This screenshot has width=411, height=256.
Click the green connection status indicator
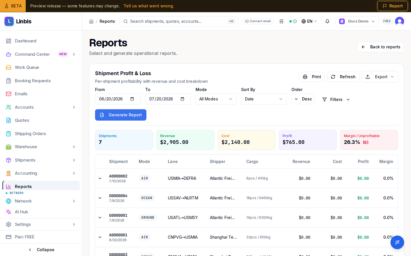coord(293,21)
